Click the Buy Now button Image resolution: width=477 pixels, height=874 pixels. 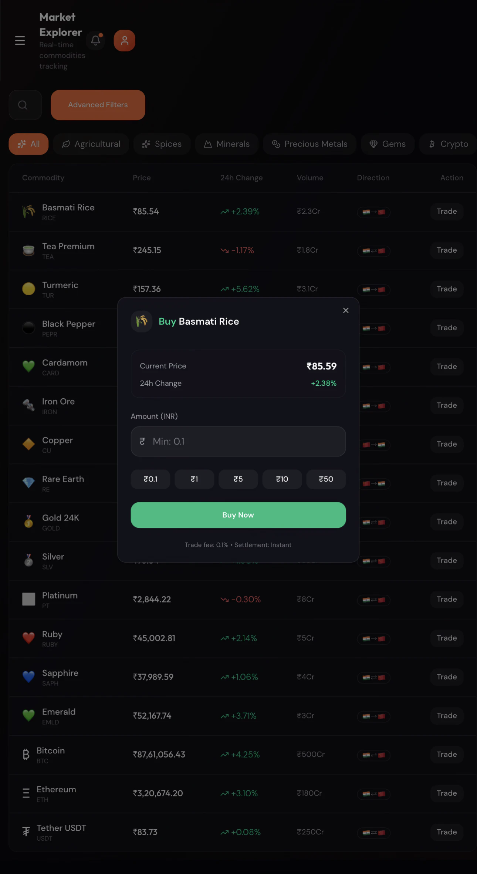tap(238, 515)
